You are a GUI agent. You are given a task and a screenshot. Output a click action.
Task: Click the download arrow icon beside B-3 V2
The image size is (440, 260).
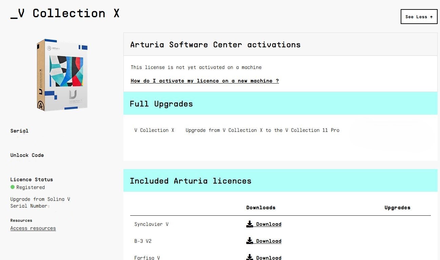(x=250, y=241)
